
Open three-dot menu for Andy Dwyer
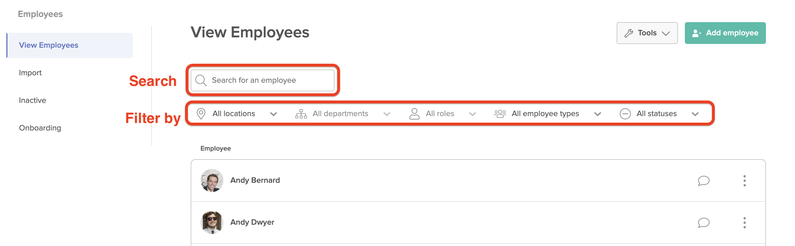coord(744,222)
